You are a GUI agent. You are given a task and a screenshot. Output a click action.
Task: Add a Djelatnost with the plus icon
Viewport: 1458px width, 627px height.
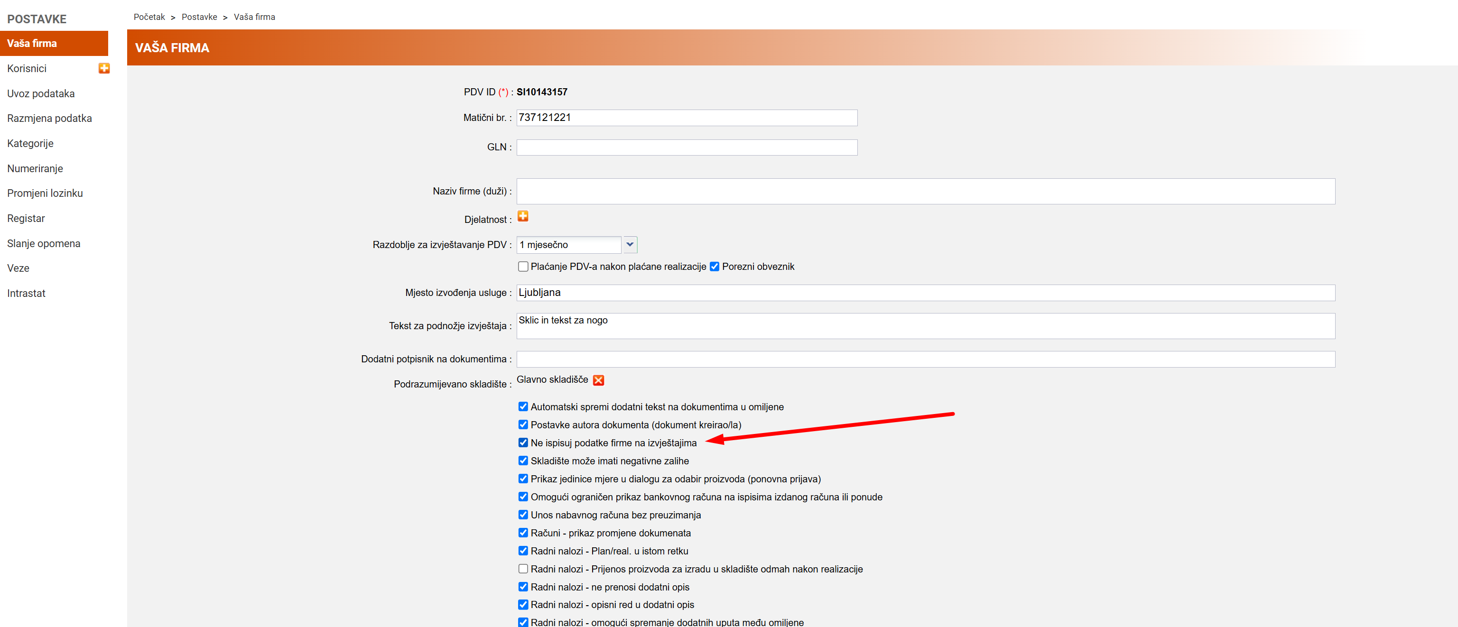click(x=523, y=216)
